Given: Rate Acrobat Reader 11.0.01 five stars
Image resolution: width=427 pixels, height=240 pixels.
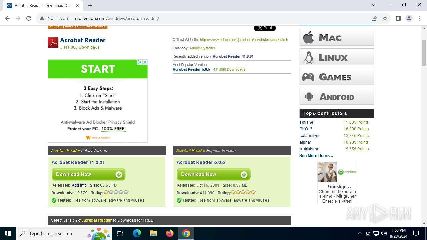Looking at the screenshot, I should coord(126,192).
